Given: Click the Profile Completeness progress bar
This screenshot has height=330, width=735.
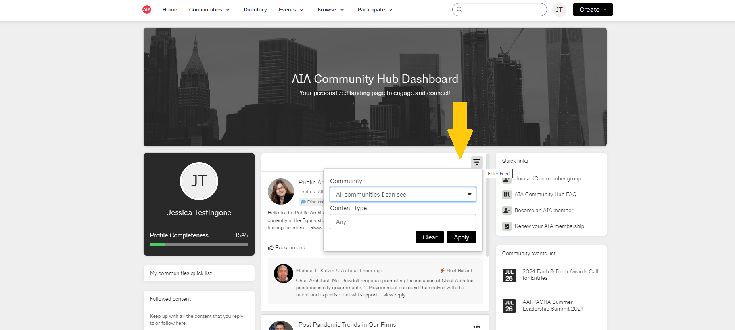Looking at the screenshot, I should [199, 244].
